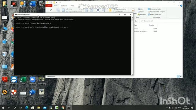This screenshot has height=110, width=196.
Task: Click the Cortana circle icon
Action: point(15,108)
